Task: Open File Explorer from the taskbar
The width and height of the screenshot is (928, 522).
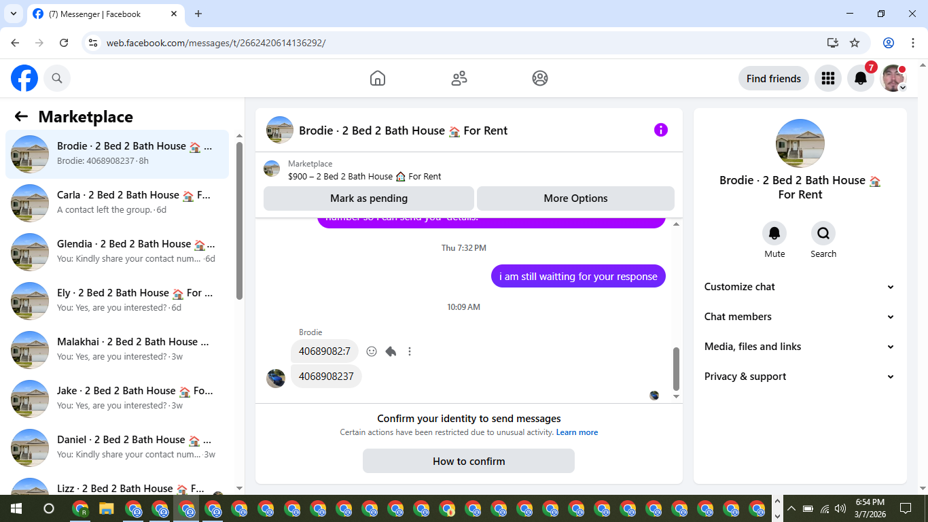Action: click(107, 508)
